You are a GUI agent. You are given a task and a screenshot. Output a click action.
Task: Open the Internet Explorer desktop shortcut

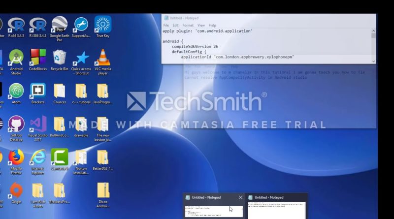(x=38, y=162)
